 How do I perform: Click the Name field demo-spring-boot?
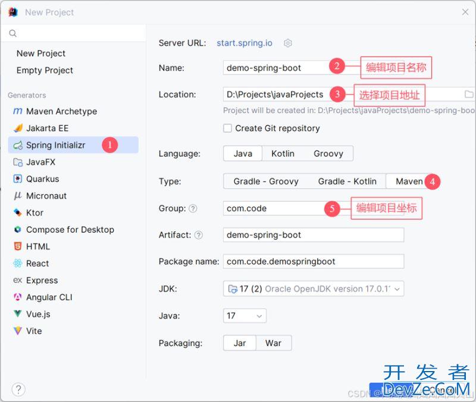tap(314, 68)
